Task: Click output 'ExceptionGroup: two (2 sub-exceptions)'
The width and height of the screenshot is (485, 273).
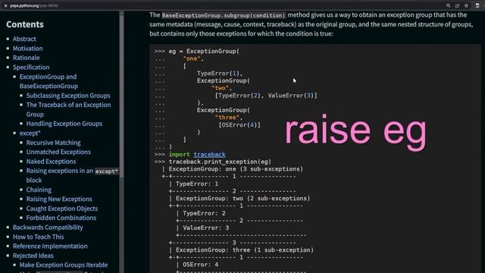Action: (x=242, y=199)
